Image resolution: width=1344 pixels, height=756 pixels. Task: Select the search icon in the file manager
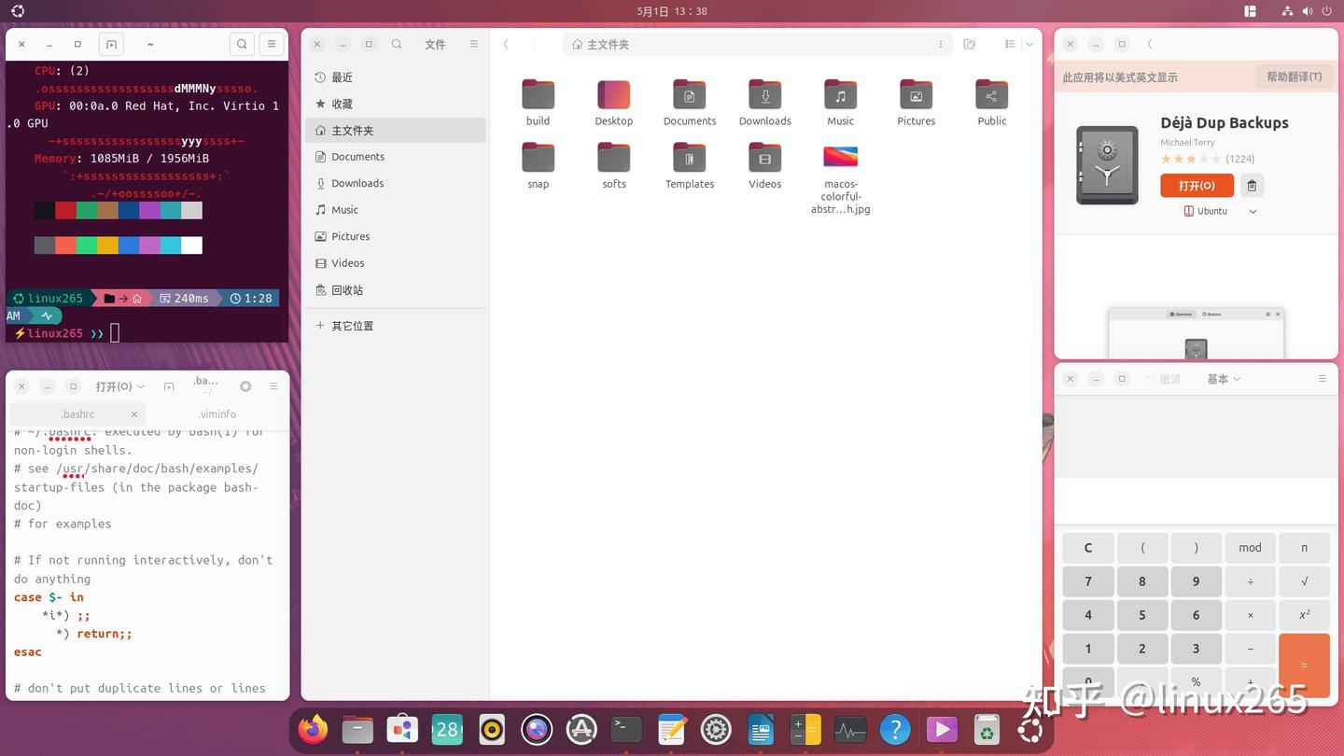[x=397, y=44]
